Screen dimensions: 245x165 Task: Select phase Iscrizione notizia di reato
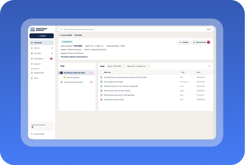tap(77, 73)
